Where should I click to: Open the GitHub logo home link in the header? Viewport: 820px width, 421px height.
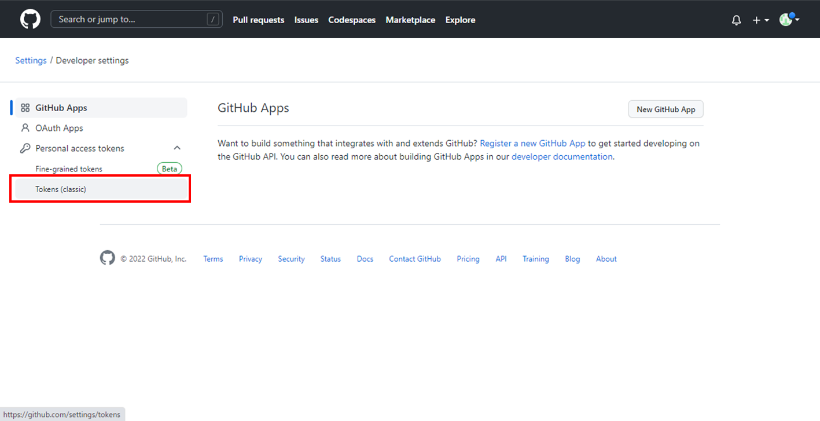point(31,19)
